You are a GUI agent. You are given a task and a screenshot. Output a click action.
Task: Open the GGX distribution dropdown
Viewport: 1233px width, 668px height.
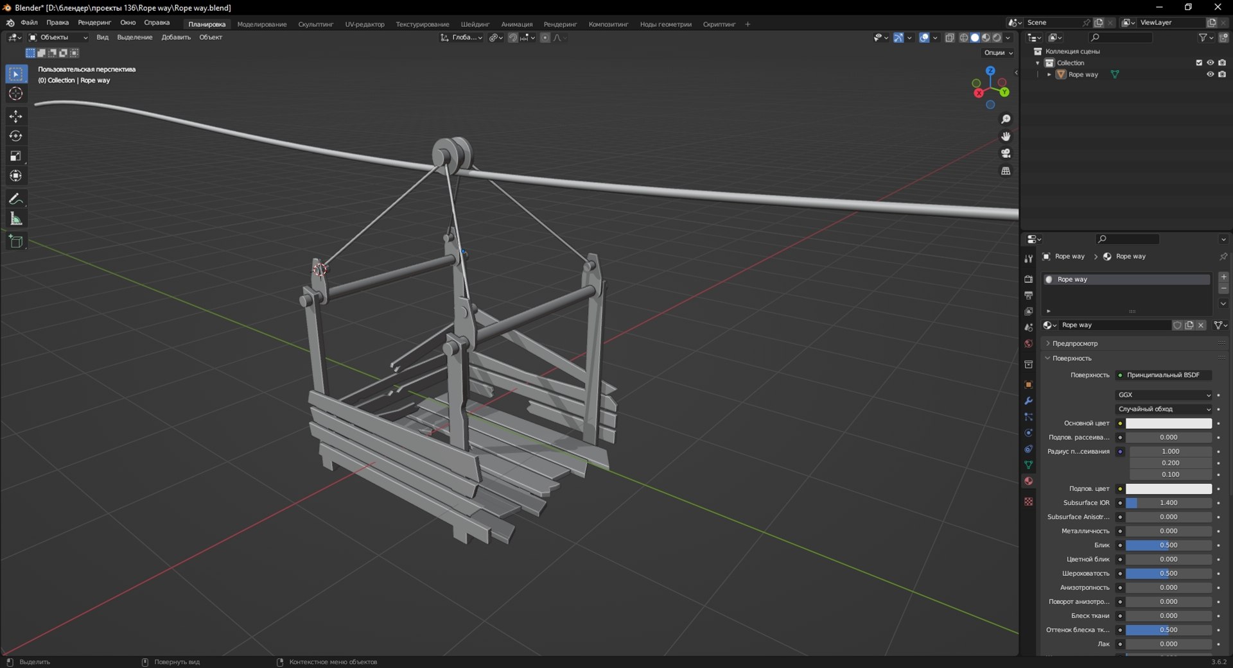tap(1164, 395)
